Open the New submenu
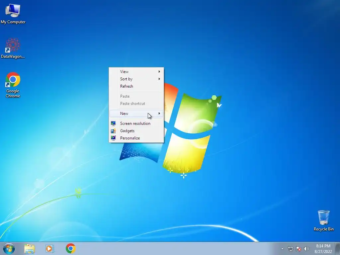Image resolution: width=340 pixels, height=255 pixels. 136,114
